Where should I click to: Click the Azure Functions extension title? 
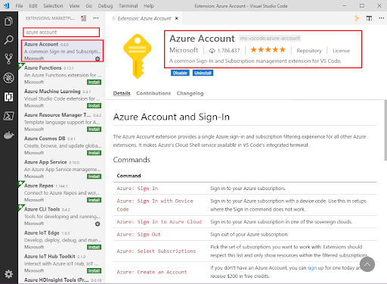pos(43,68)
